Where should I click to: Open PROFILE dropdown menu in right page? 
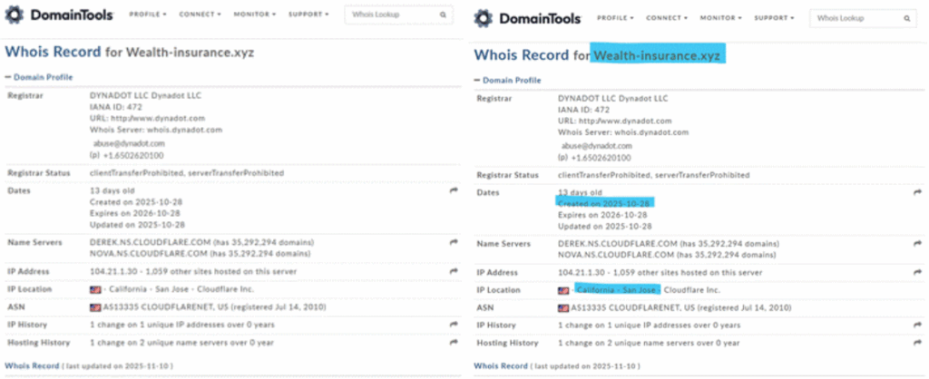(x=615, y=18)
